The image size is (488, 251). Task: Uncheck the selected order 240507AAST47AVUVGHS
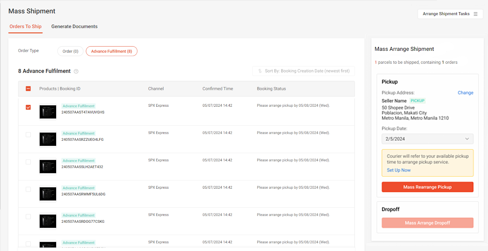[x=28, y=107]
